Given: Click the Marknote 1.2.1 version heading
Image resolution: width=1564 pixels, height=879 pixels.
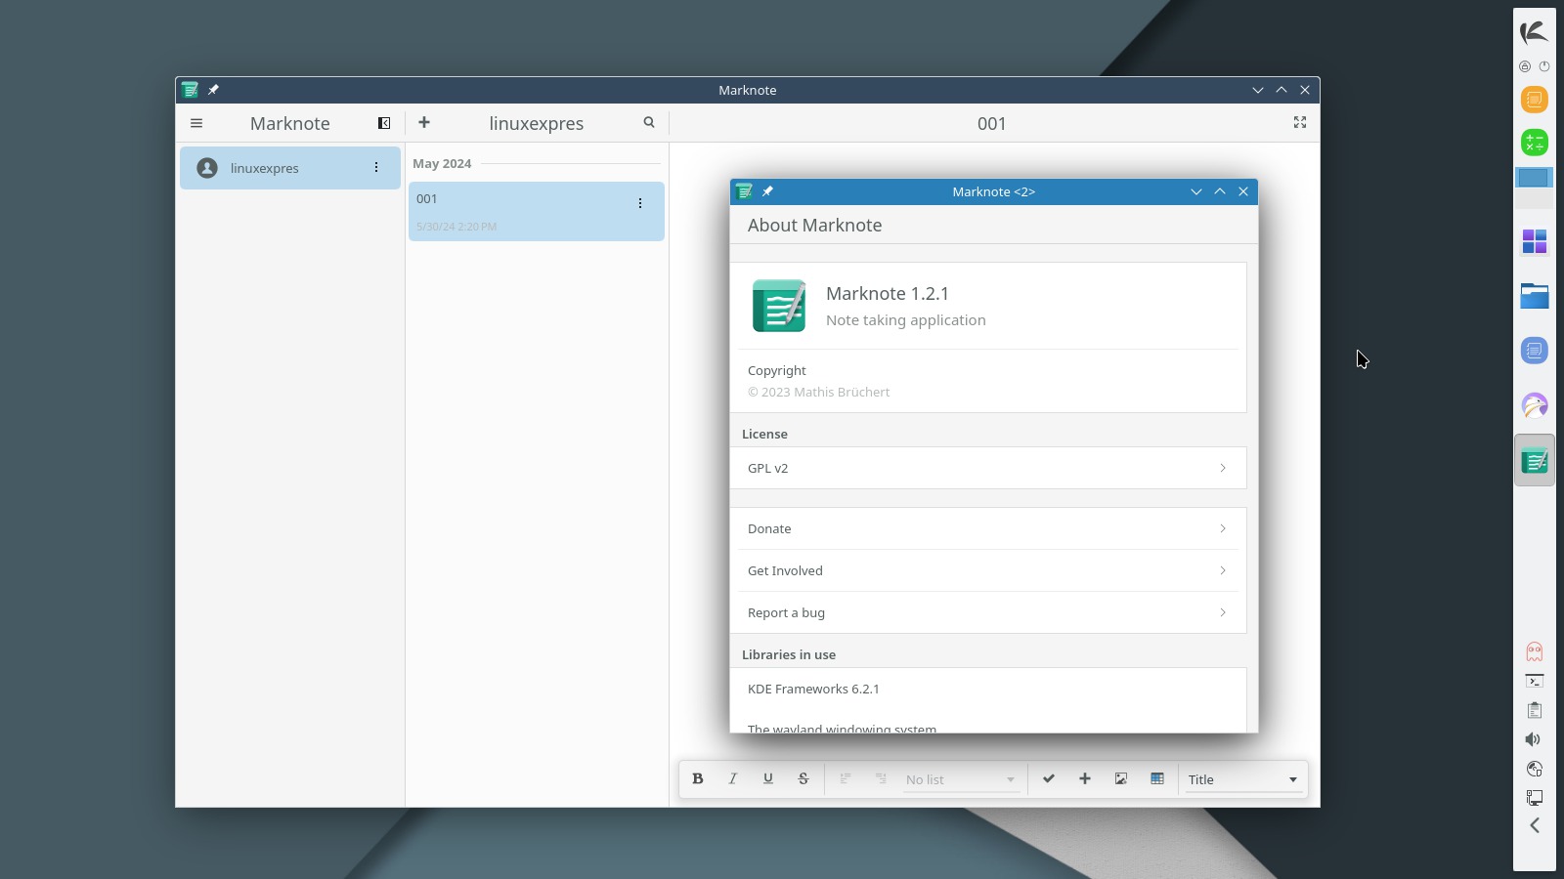Looking at the screenshot, I should 888,293.
